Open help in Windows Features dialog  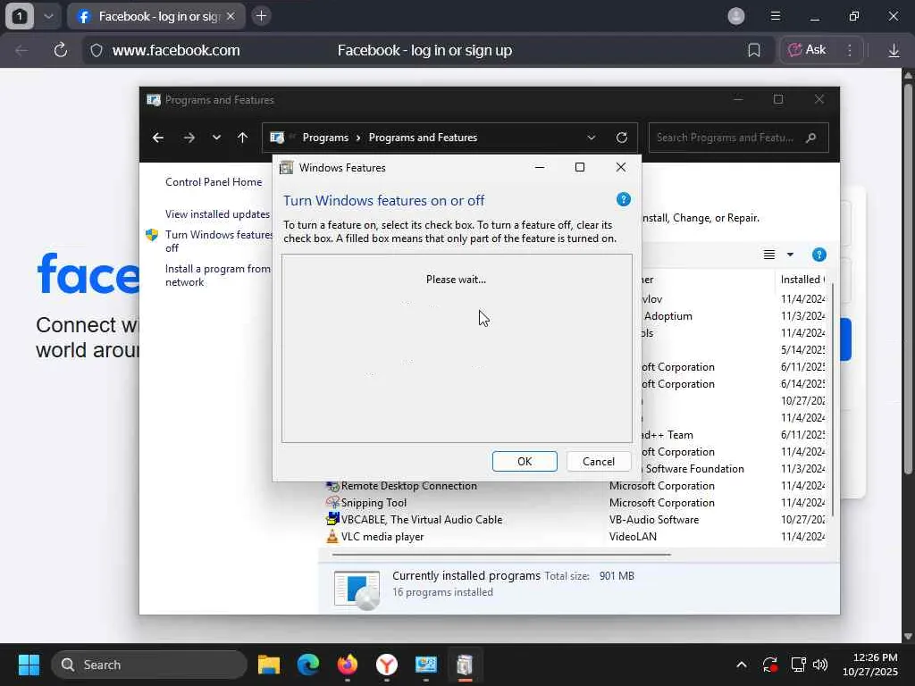(x=623, y=199)
